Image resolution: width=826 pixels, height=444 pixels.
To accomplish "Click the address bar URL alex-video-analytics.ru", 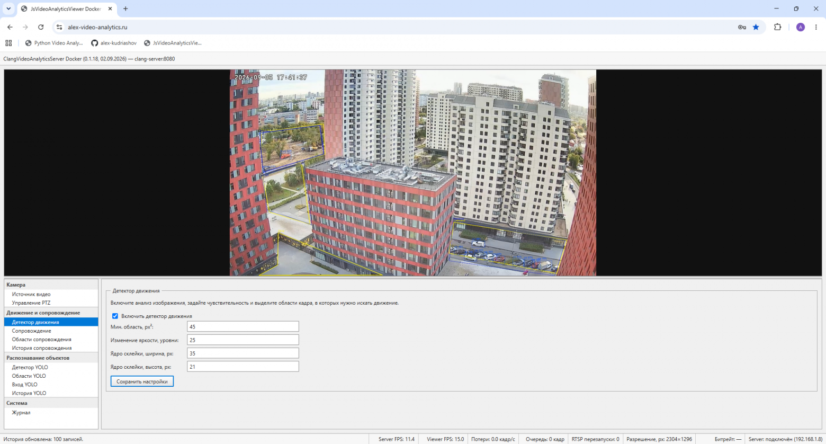I will tap(97, 27).
